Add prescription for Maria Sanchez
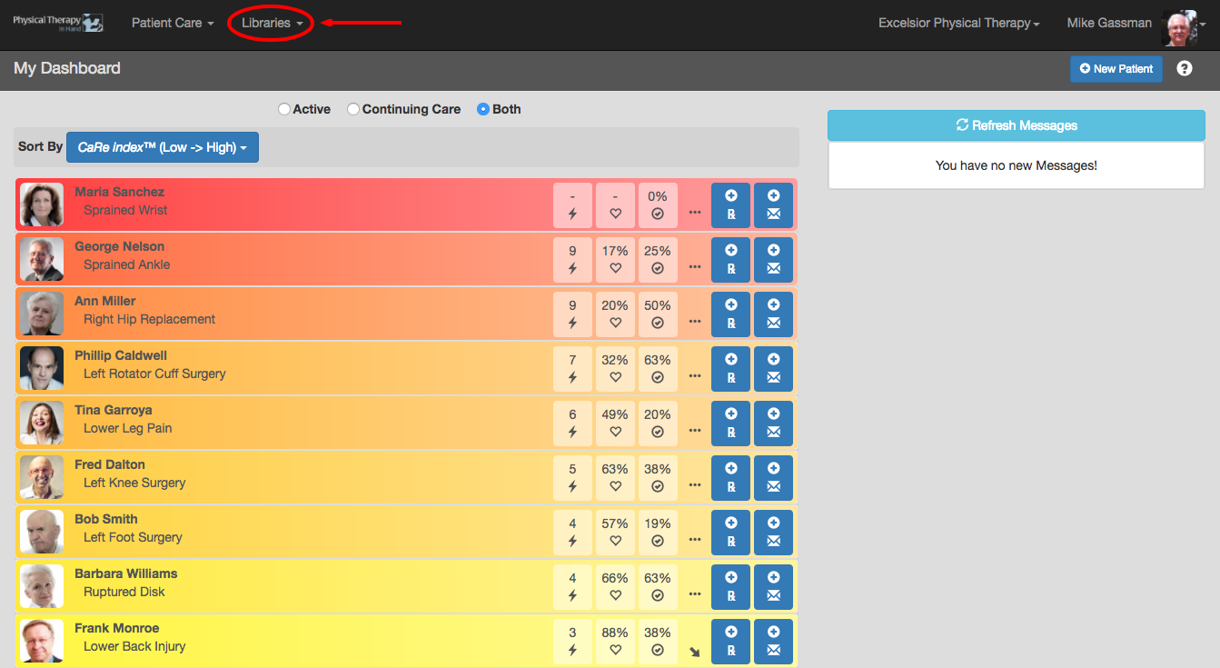 pyautogui.click(x=730, y=205)
